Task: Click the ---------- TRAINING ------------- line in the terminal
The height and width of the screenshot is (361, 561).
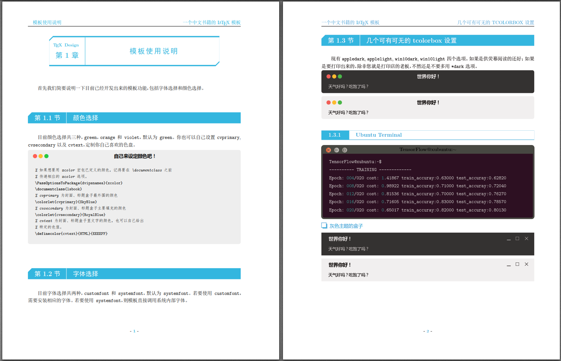Action: click(x=370, y=170)
